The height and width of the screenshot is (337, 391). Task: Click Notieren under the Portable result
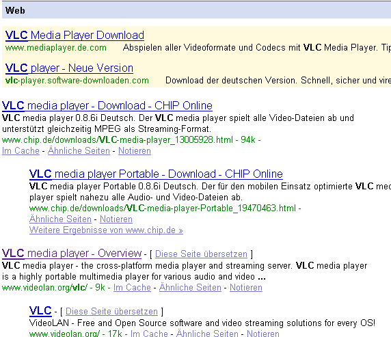[x=116, y=219]
